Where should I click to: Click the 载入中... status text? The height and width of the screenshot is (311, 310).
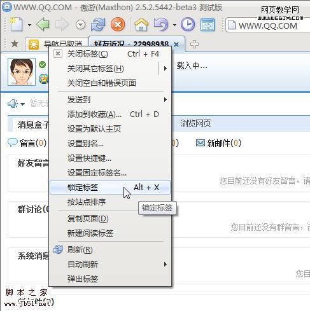tap(192, 66)
